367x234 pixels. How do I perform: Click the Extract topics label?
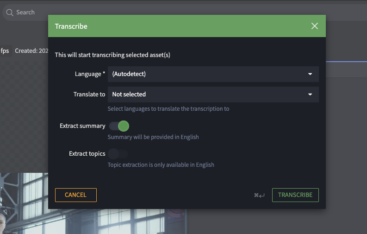point(87,154)
